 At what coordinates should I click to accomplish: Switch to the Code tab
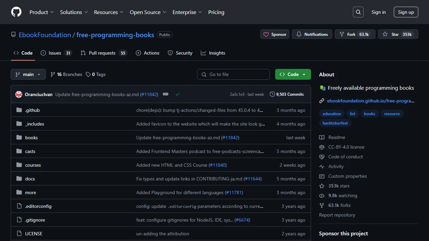[x=23, y=53]
